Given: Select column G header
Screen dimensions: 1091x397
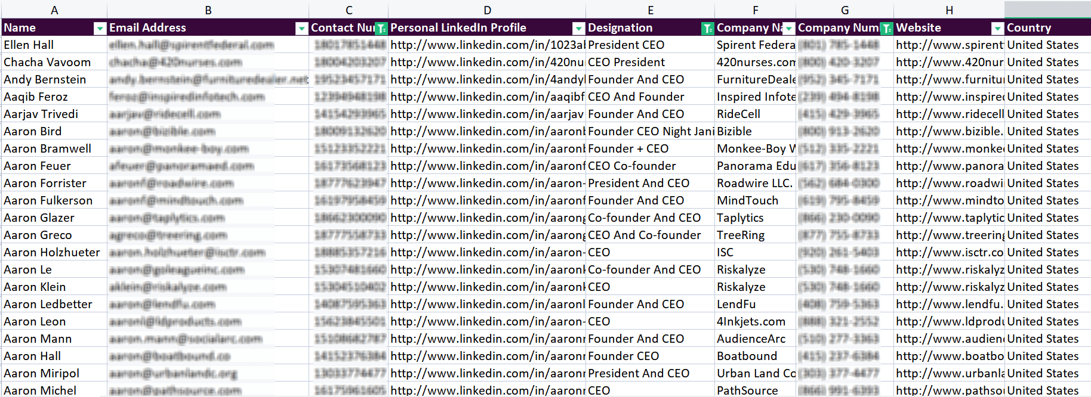Looking at the screenshot, I should [x=845, y=10].
